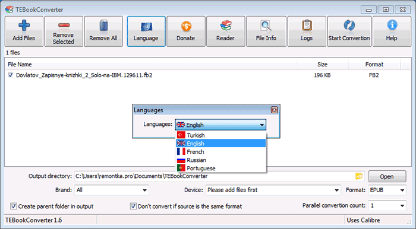Open the Format dropdown showing EPUB
The height and width of the screenshot is (229, 416).
387,190
